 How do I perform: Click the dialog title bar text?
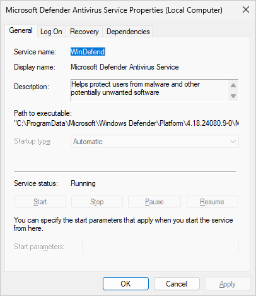click(114, 10)
